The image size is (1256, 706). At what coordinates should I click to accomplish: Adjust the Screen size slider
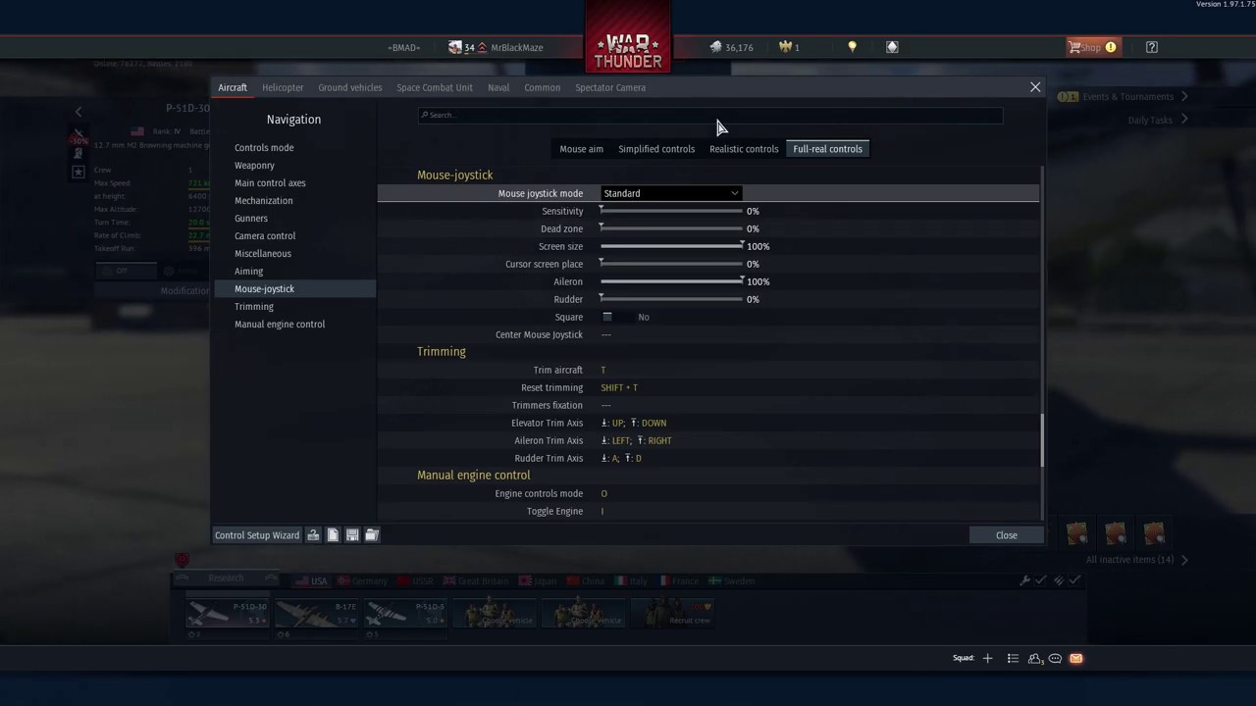coord(671,246)
